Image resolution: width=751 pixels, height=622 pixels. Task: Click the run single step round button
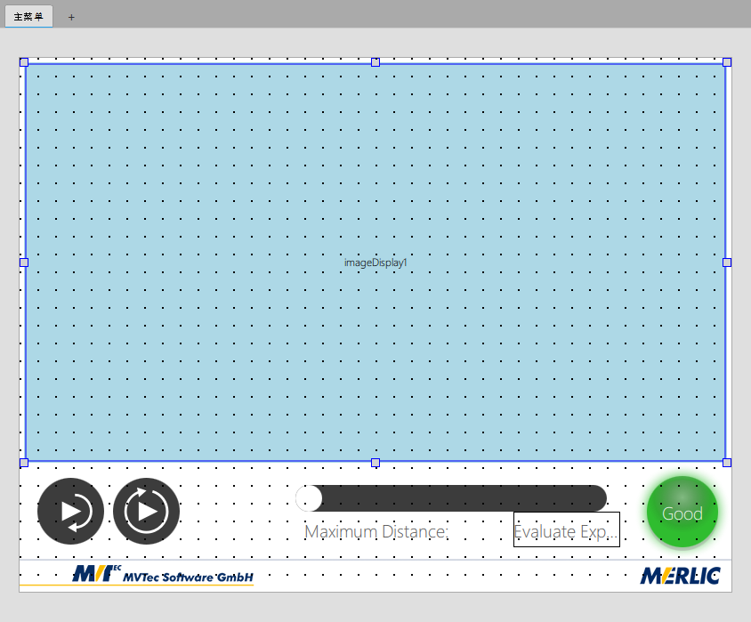[x=70, y=511]
